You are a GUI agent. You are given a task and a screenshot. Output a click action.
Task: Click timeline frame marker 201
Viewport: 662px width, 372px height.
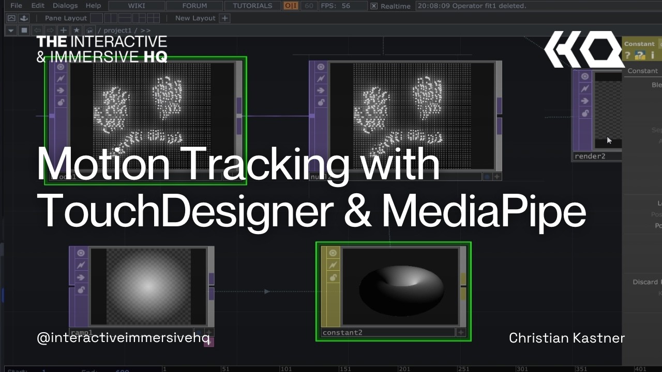click(405, 369)
